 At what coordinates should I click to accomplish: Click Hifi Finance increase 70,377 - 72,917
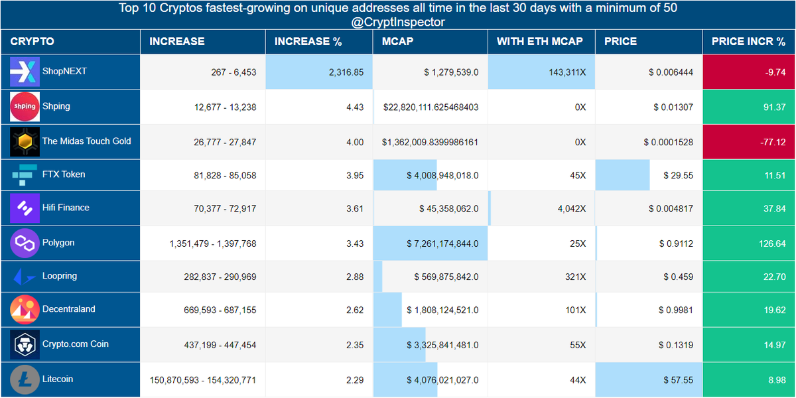[224, 209]
